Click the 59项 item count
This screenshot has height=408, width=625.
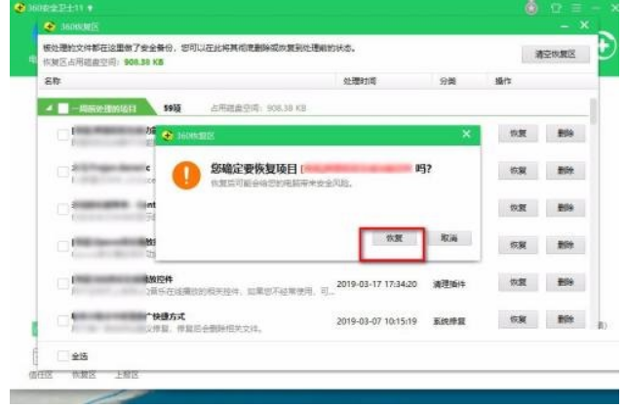coord(173,108)
